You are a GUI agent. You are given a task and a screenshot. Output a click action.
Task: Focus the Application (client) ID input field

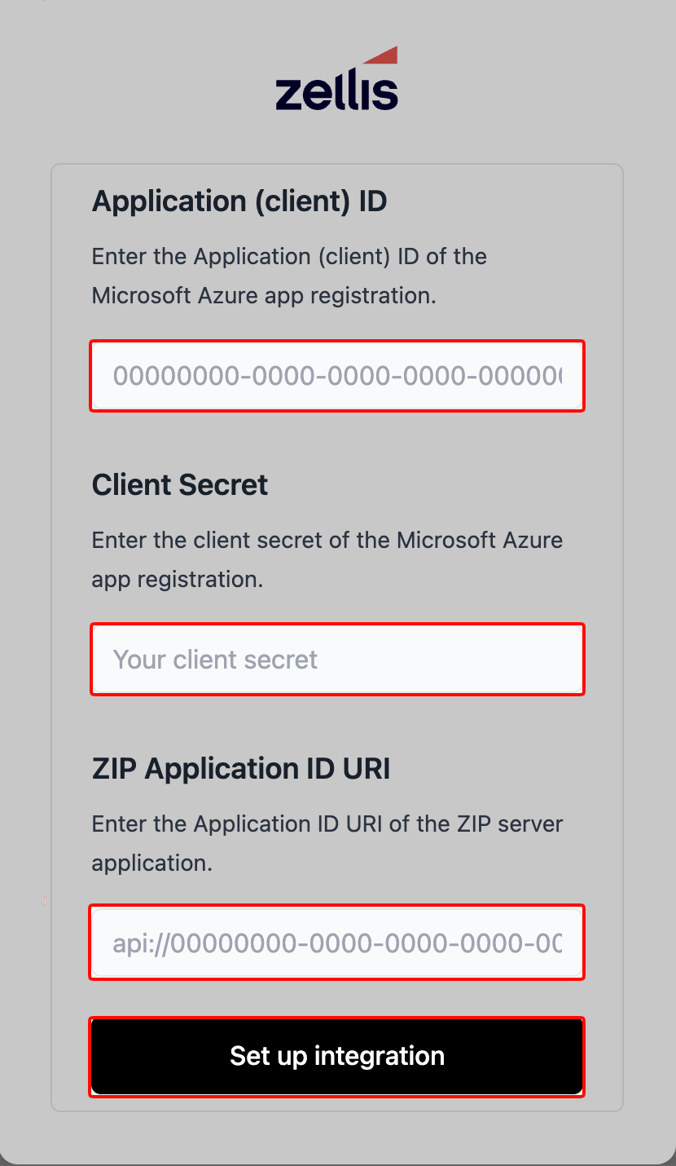tap(337, 376)
